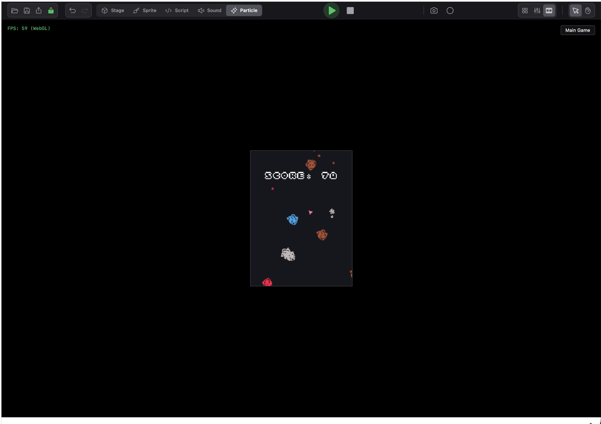Open the sliders settings panel icon
This screenshot has height=424, width=601.
pyautogui.click(x=537, y=11)
